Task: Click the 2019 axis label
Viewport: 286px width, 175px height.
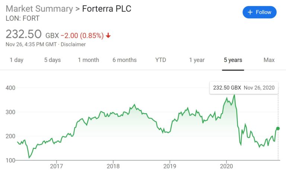Action: (170, 166)
